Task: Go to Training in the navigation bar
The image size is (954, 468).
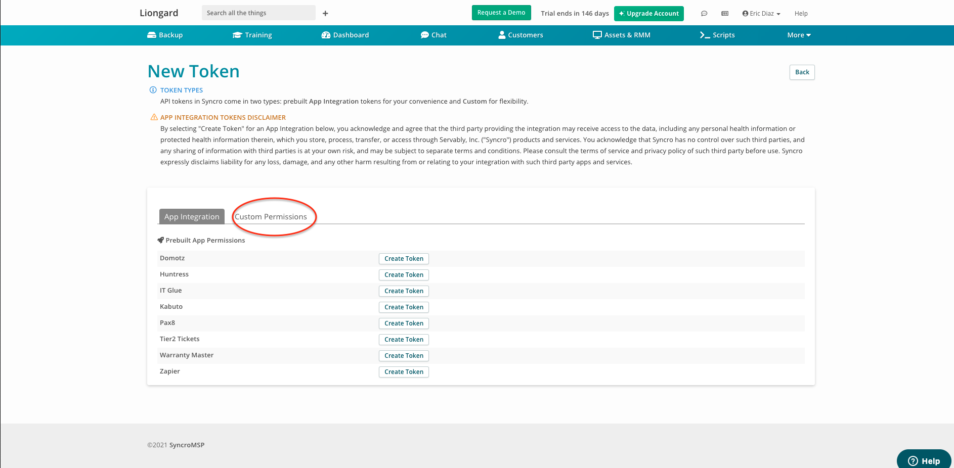Action: (252, 35)
